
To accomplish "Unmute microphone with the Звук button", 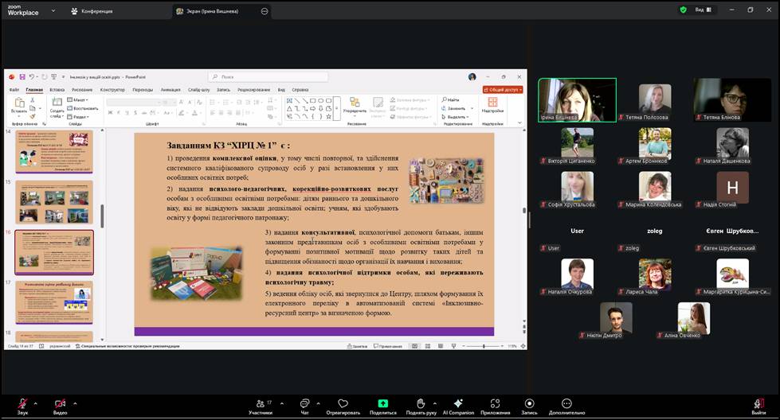I will (22, 404).
